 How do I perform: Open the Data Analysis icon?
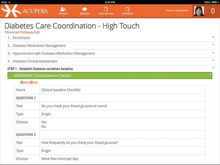click(106, 10)
